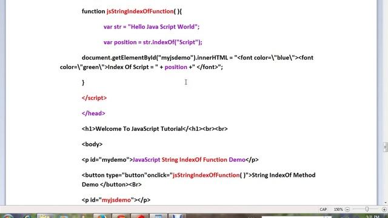Click the Welcome To JavaScript Tutorial heading line

click(155, 129)
